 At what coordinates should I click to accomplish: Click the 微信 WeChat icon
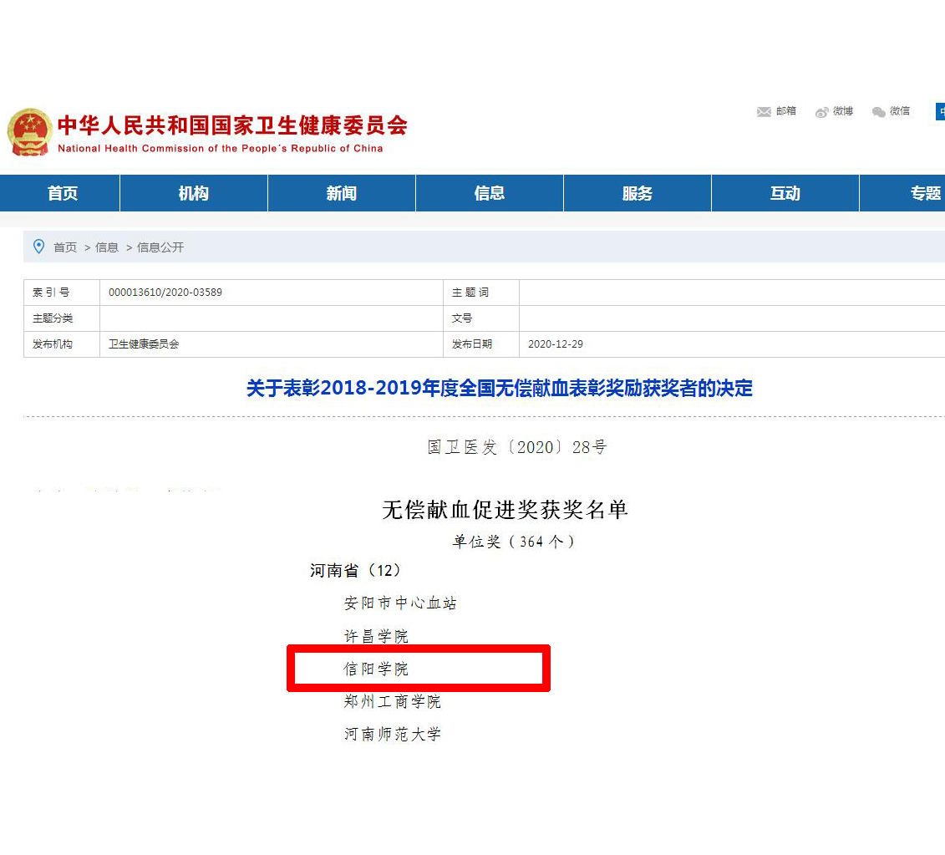pos(878,112)
